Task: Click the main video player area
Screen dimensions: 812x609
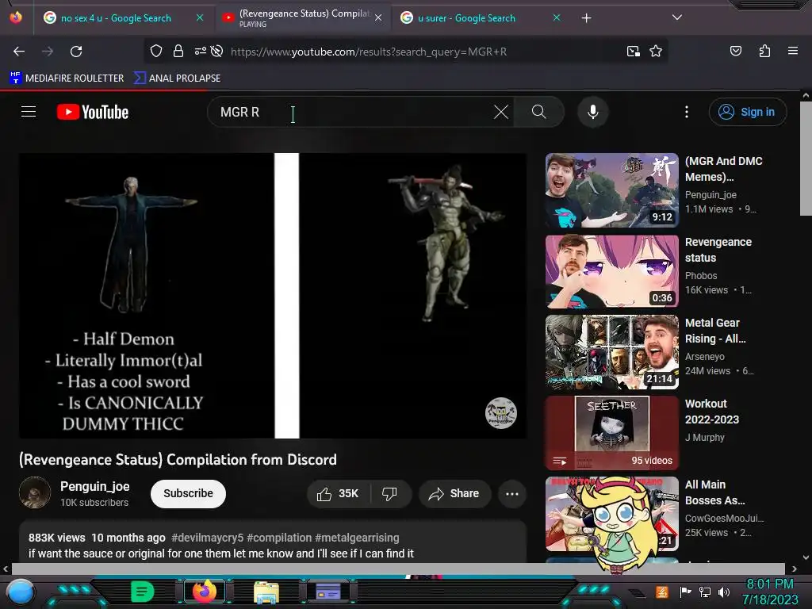Action: click(273, 296)
